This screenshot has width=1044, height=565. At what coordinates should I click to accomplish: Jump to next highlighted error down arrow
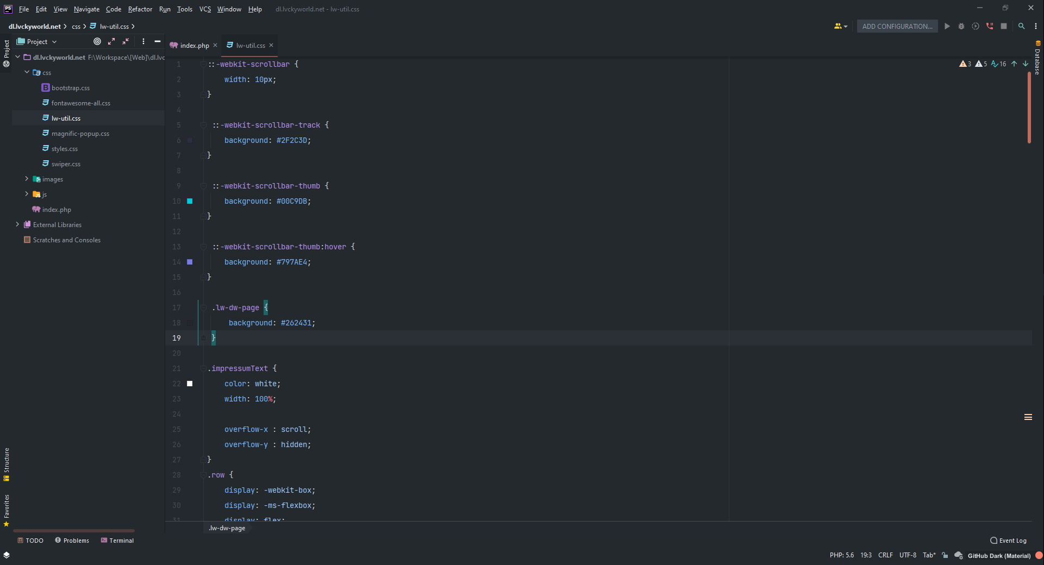(1026, 64)
